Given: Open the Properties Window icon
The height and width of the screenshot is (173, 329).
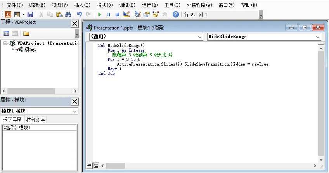Looking at the screenshot, I should pyautogui.click(x=147, y=14).
